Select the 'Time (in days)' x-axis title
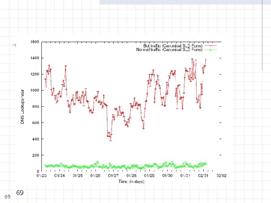The image size is (271, 203). [x=131, y=182]
